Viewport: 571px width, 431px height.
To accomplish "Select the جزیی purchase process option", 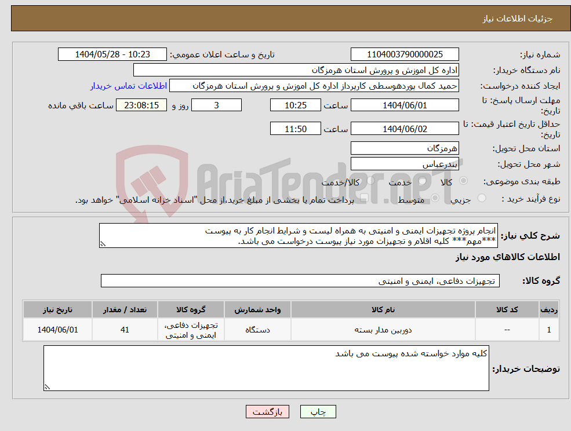I will click(x=482, y=197).
